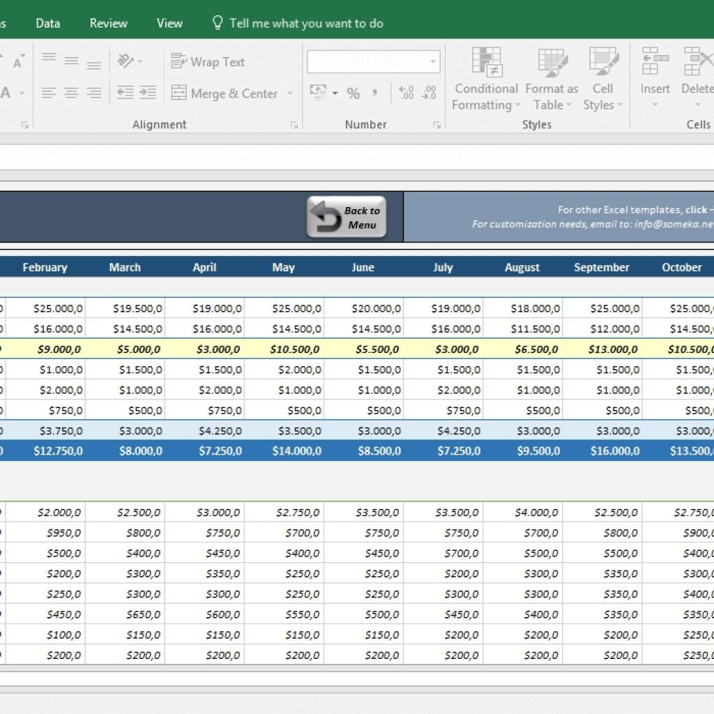Screen dimensions: 714x714
Task: Click the Insert Cells icon
Action: (654, 59)
